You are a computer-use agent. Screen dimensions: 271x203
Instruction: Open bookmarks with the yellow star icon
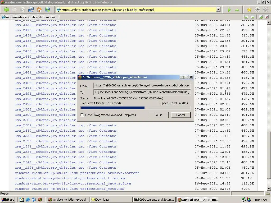point(249,10)
